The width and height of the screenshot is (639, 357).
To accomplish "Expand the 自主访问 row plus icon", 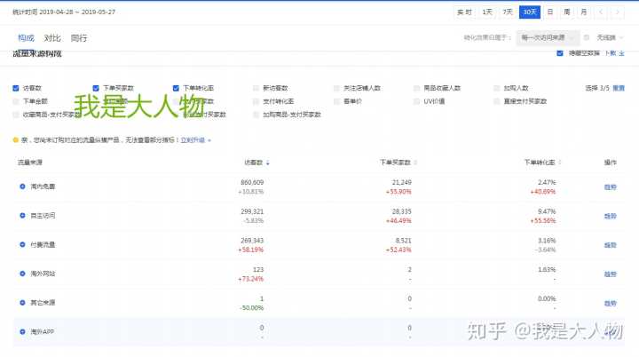I will coord(22,216).
